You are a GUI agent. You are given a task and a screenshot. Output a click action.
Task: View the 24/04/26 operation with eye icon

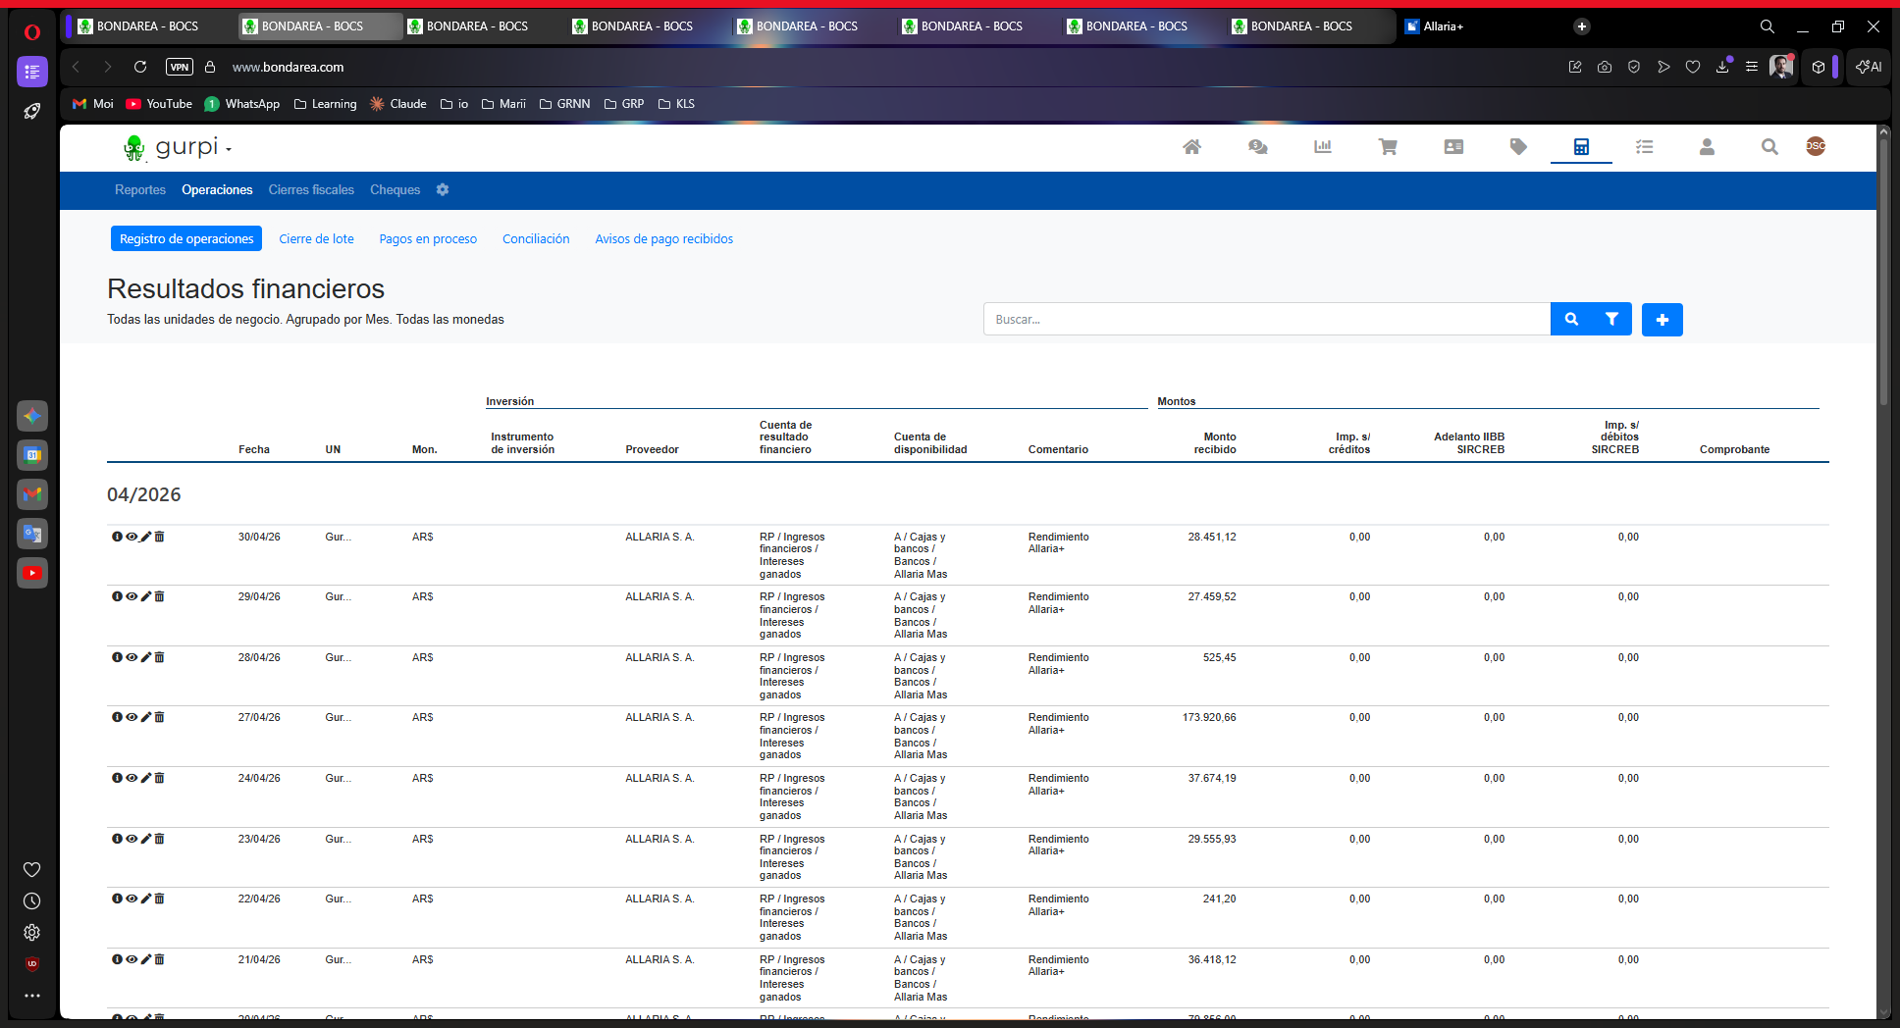click(x=132, y=779)
